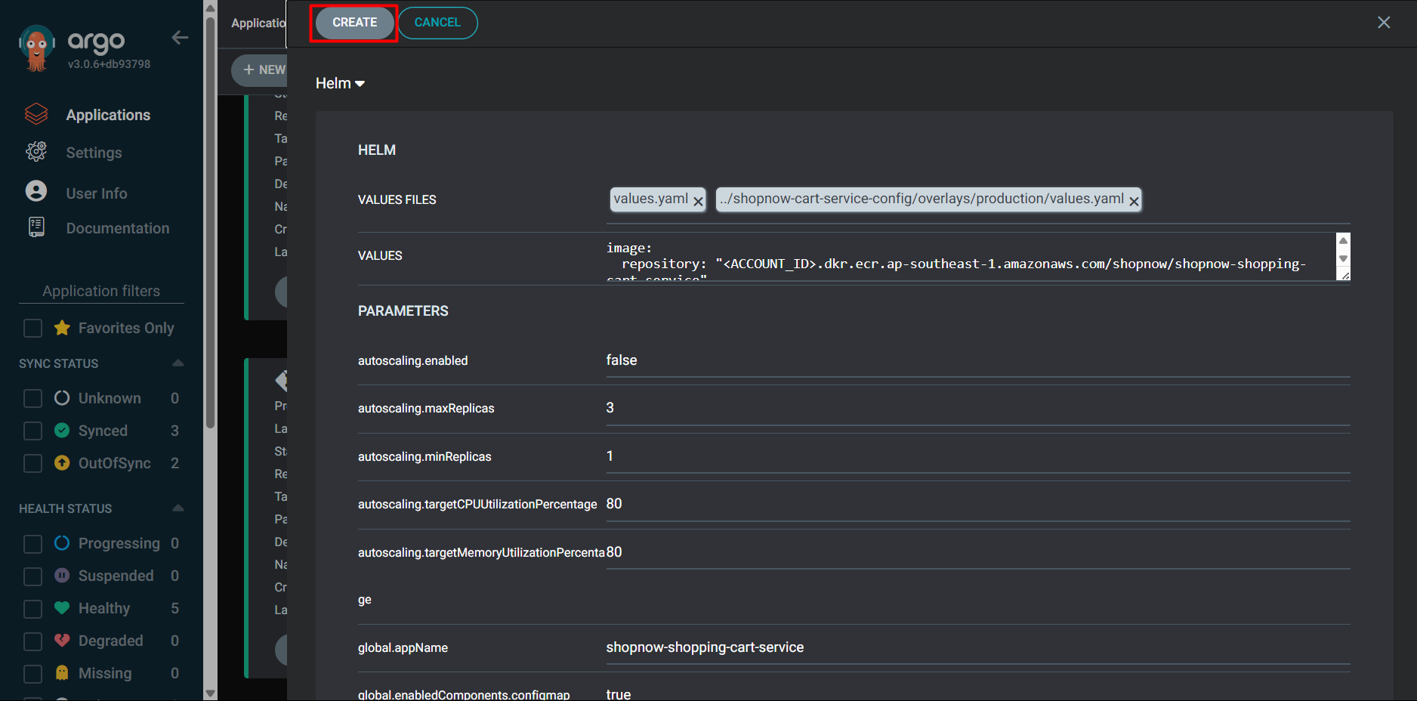Viewport: 1417px width, 701px height.
Task: Close the create application panel
Action: (x=1383, y=23)
